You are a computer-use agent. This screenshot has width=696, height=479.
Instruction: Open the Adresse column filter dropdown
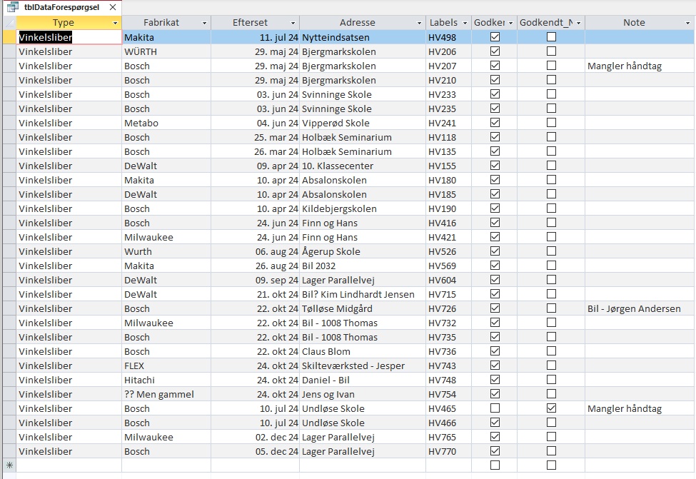click(x=420, y=23)
